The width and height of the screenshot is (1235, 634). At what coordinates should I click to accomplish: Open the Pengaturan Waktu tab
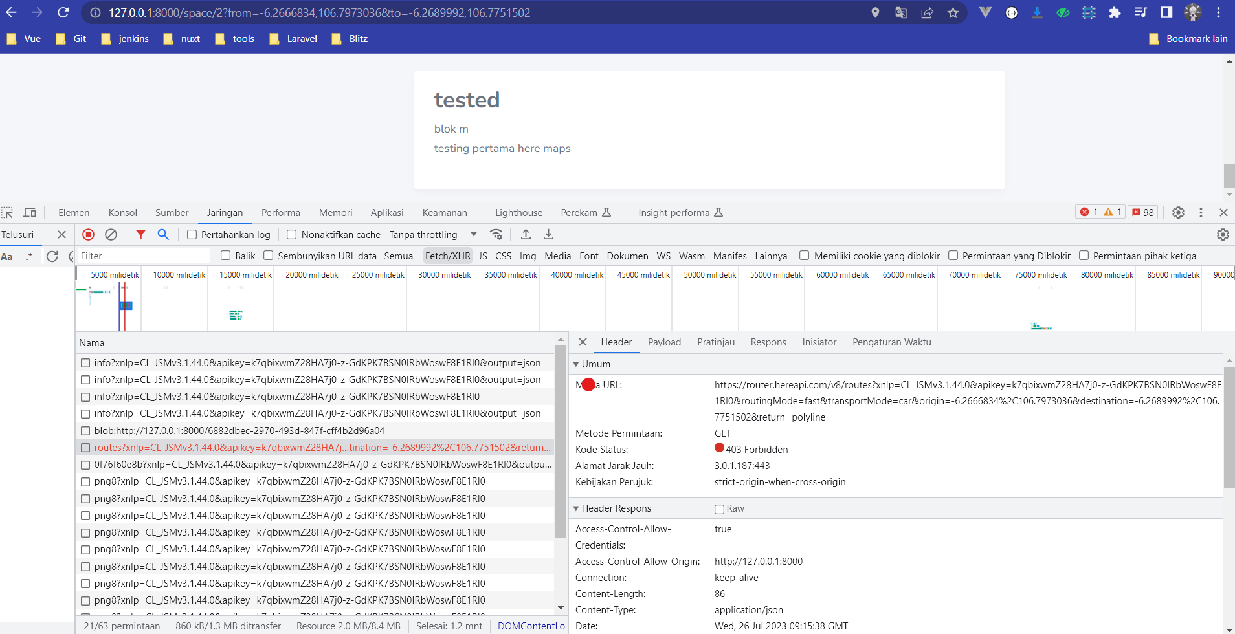[891, 342]
